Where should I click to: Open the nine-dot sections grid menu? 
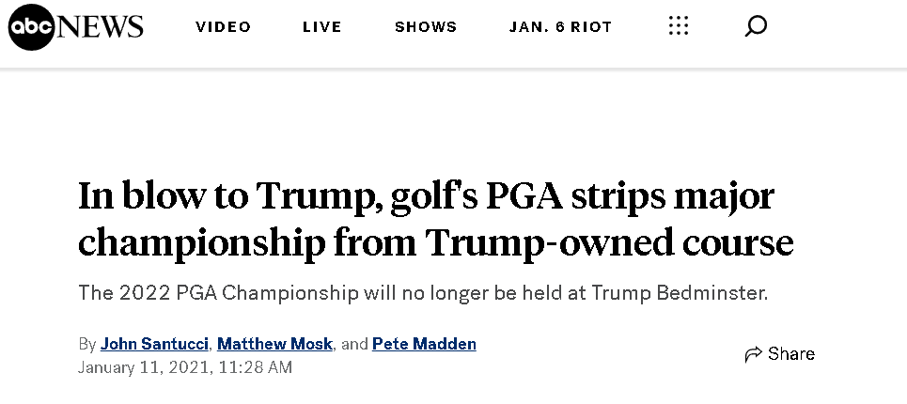pyautogui.click(x=678, y=26)
